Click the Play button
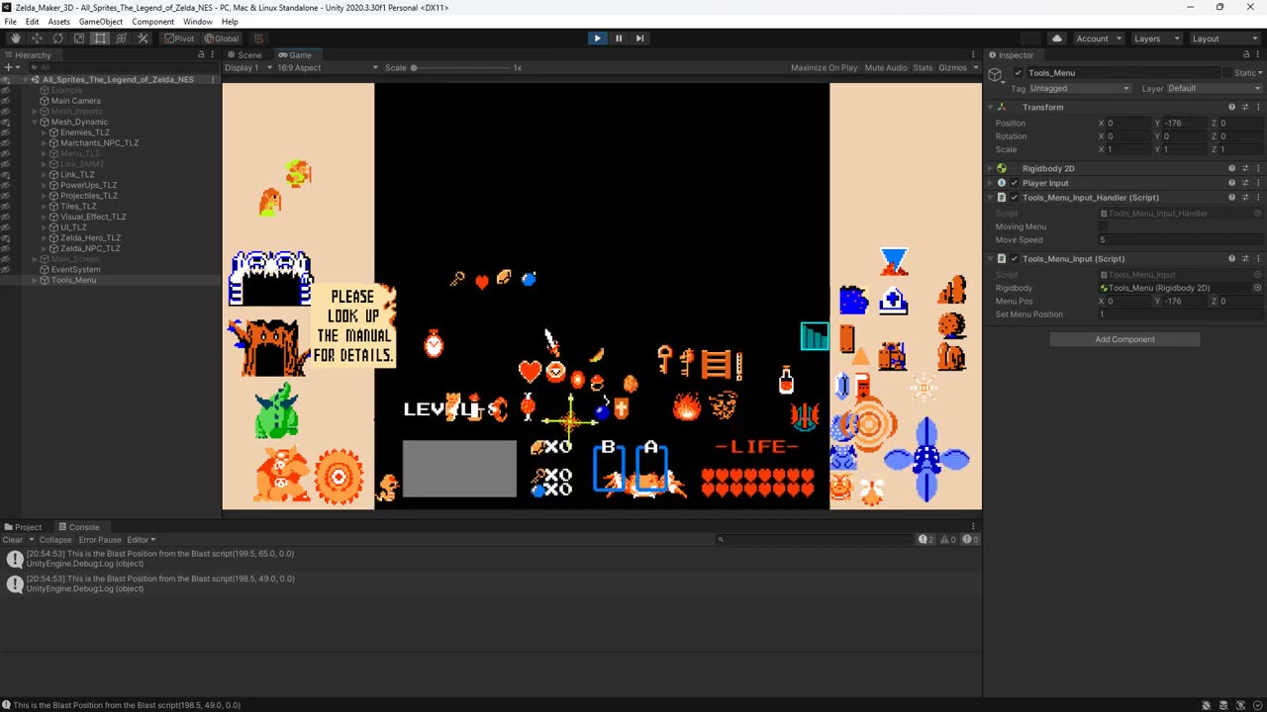The width and height of the screenshot is (1267, 712). pos(597,39)
